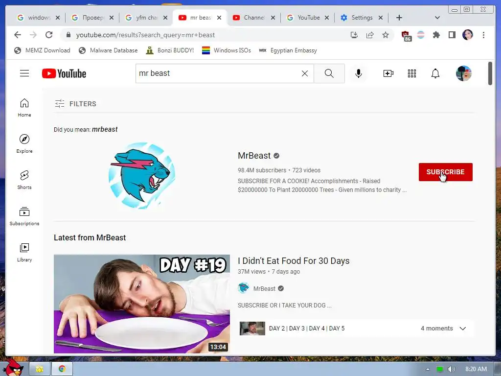The width and height of the screenshot is (501, 376).
Task: Open Subscriptions in the sidebar
Action: 24,216
